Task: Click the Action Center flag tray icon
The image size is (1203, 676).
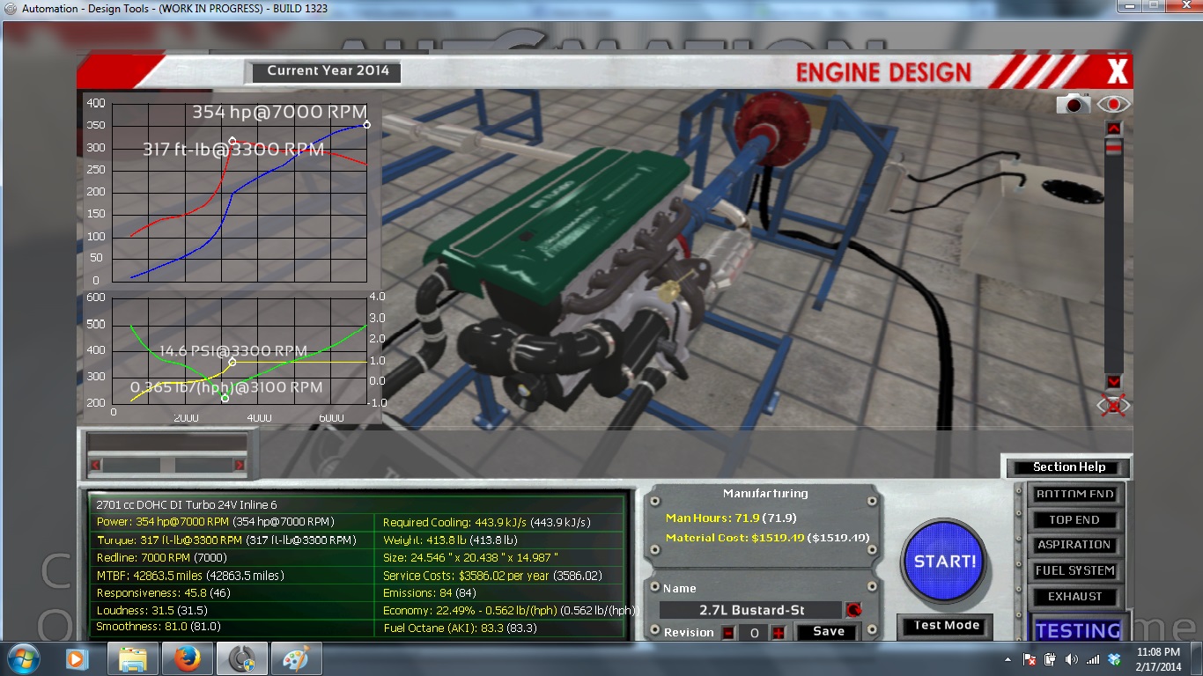Action: (1029, 659)
